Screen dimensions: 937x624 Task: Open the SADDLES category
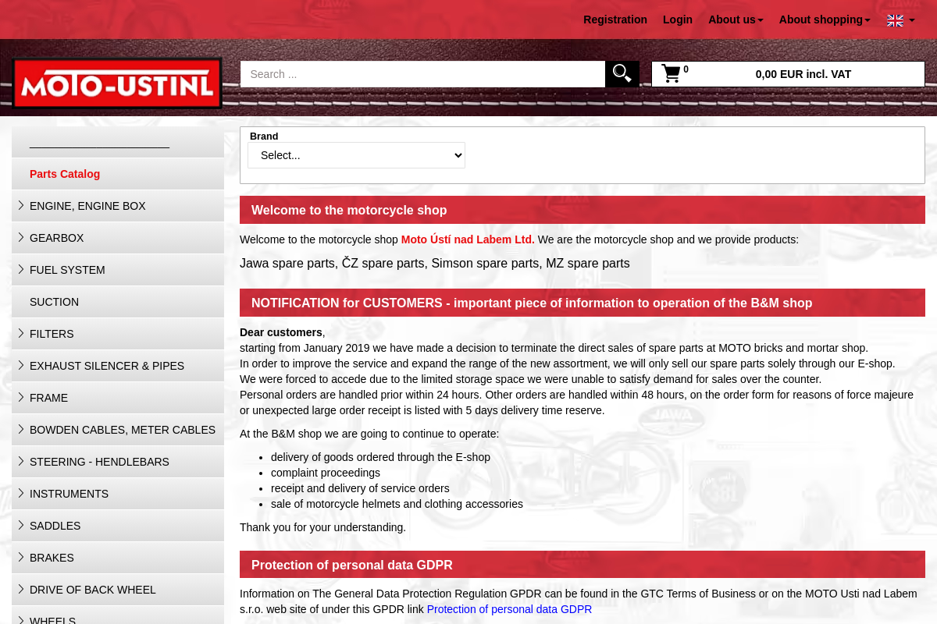118,526
